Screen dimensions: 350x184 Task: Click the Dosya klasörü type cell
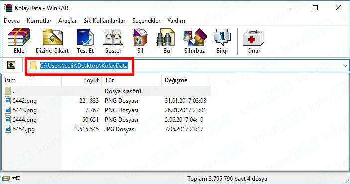pos(123,91)
